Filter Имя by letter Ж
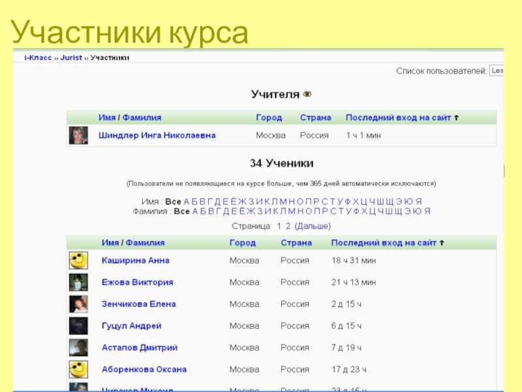The image size is (522, 392). point(242,202)
